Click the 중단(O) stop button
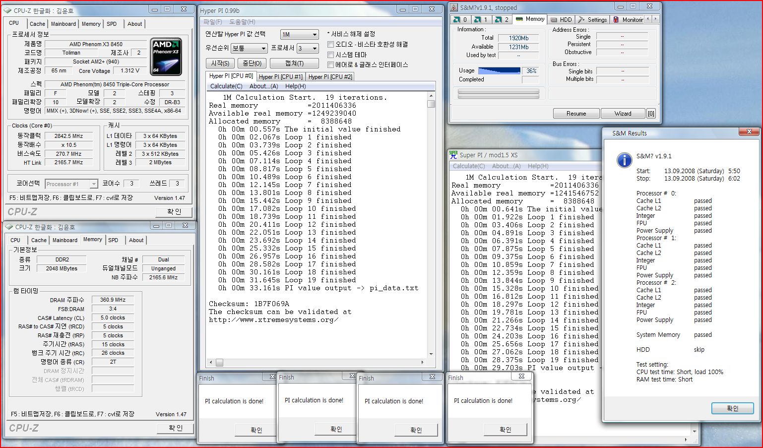The height and width of the screenshot is (448, 763). (x=252, y=64)
